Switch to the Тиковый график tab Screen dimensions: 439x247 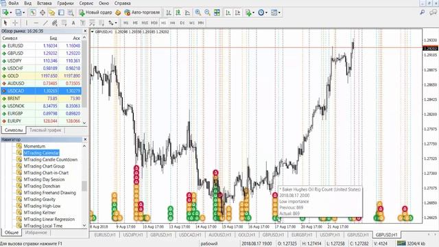click(45, 130)
